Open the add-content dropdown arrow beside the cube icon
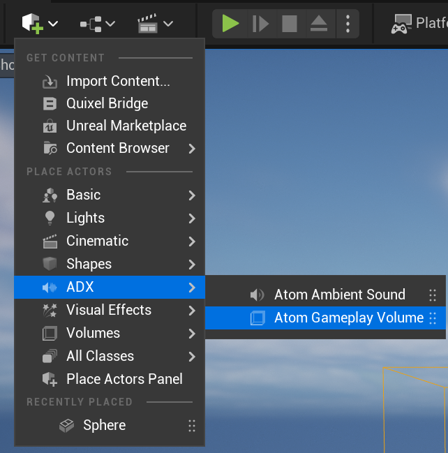Image resolution: width=448 pixels, height=453 pixels. coord(53,24)
